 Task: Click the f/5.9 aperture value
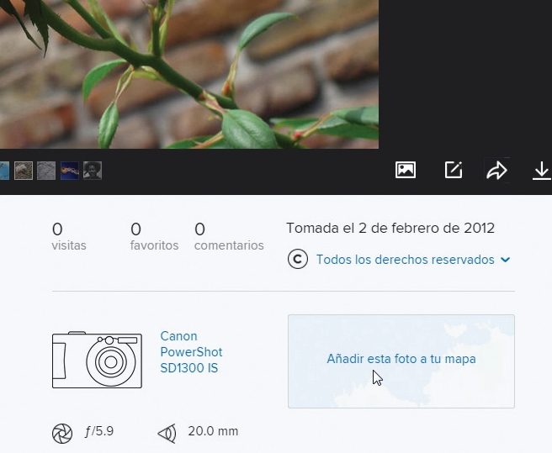[x=99, y=431]
